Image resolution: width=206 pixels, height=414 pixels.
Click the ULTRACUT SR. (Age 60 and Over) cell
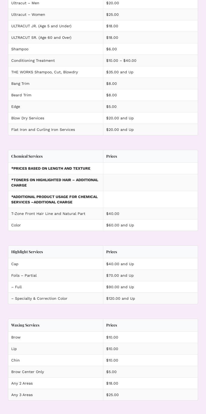41,37
